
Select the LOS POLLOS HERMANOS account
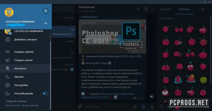click(25, 31)
